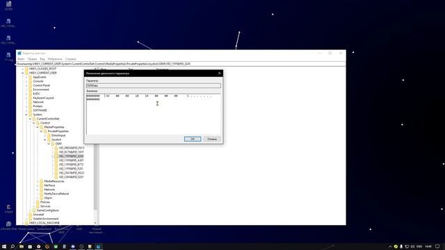
Task: Expand the DirectInput key arrow
Action: 44,135
